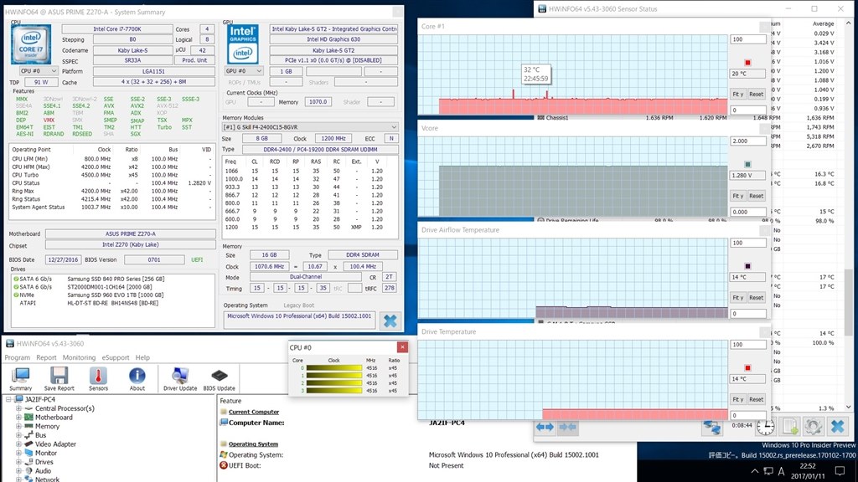Open the About info icon

pos(137,378)
